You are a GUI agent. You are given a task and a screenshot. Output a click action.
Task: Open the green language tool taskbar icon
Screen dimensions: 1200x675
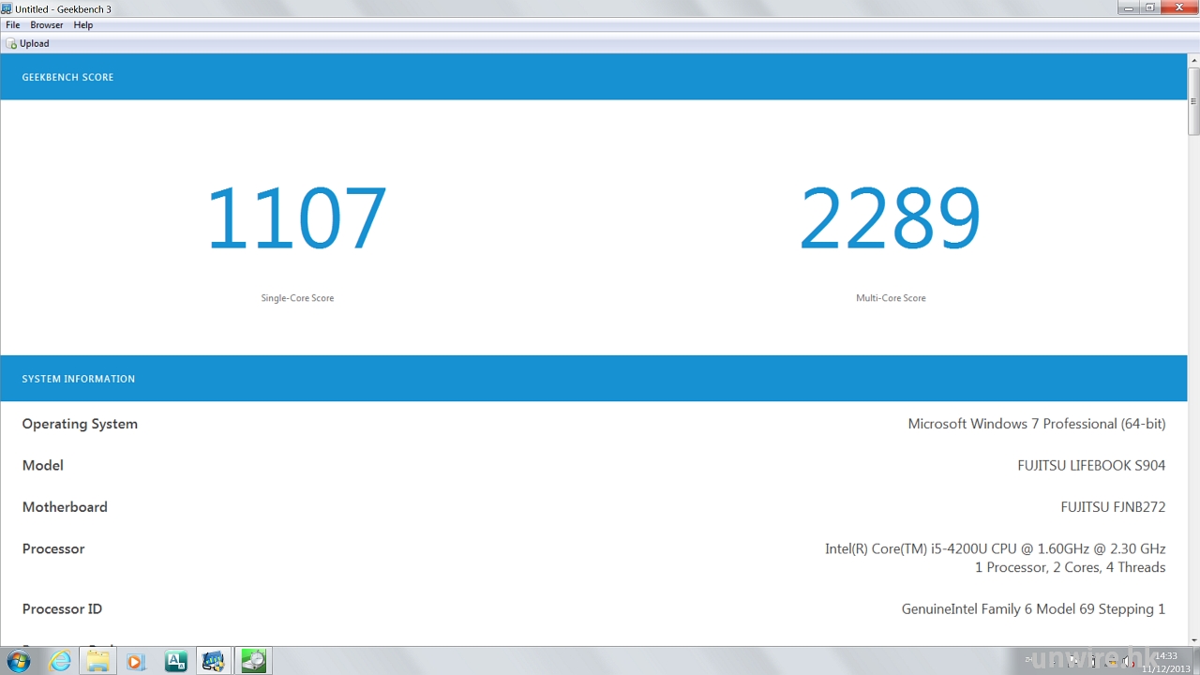(x=175, y=661)
